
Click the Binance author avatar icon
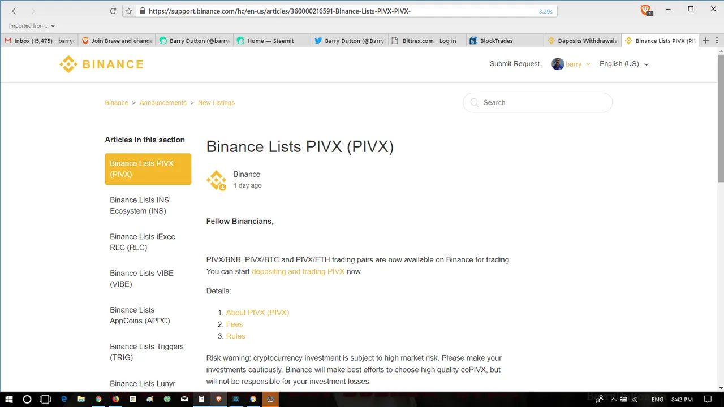coord(217,180)
